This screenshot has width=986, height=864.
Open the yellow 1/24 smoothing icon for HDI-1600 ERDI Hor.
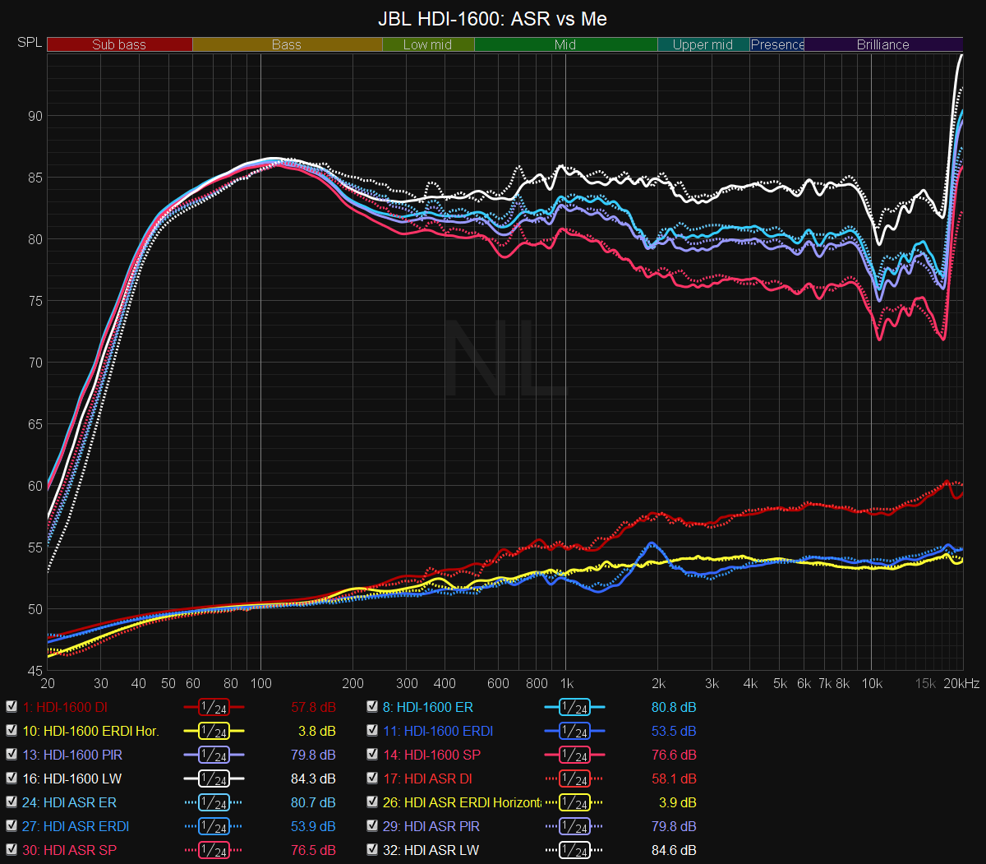pyautogui.click(x=214, y=731)
